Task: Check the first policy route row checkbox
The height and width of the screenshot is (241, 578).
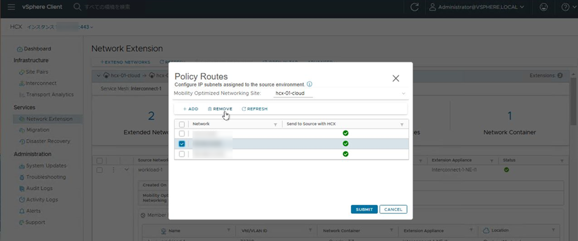Action: click(x=182, y=134)
